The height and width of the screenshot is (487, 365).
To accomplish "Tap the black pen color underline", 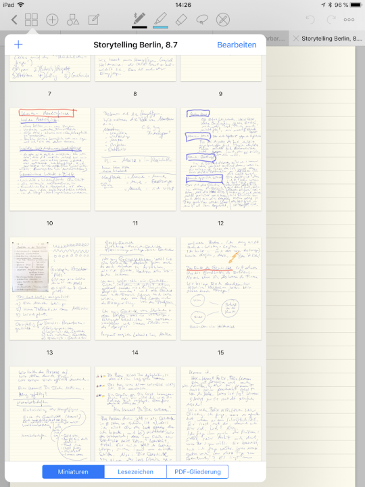I will pyautogui.click(x=139, y=27).
